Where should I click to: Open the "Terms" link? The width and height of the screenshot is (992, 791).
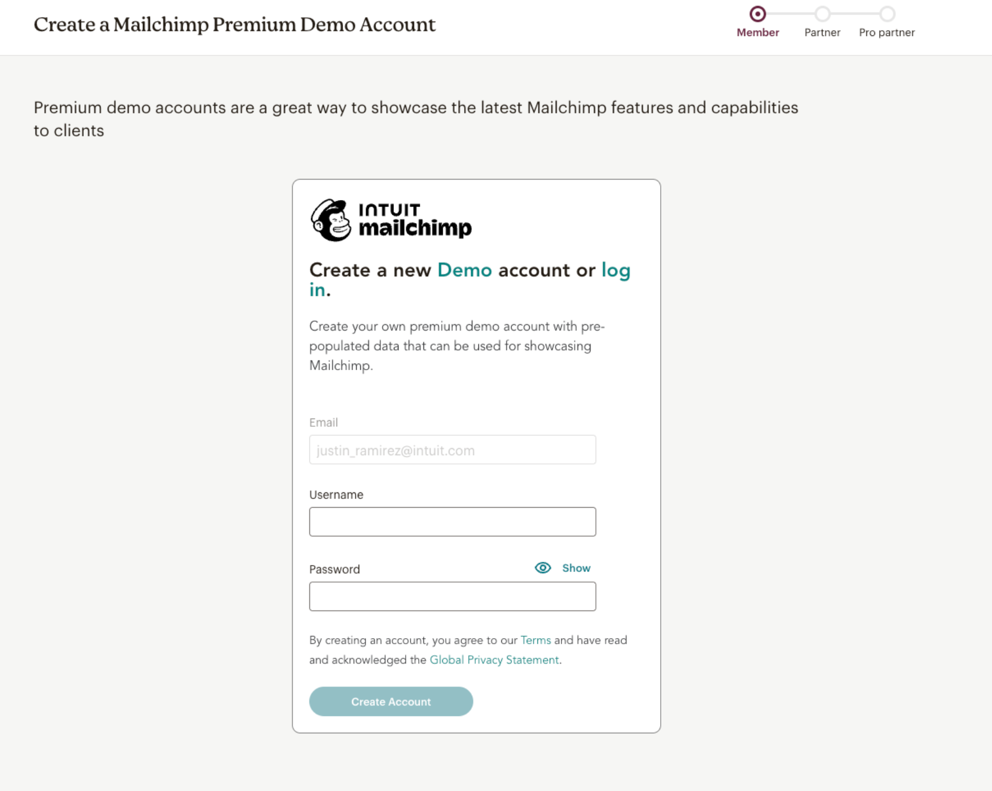536,640
